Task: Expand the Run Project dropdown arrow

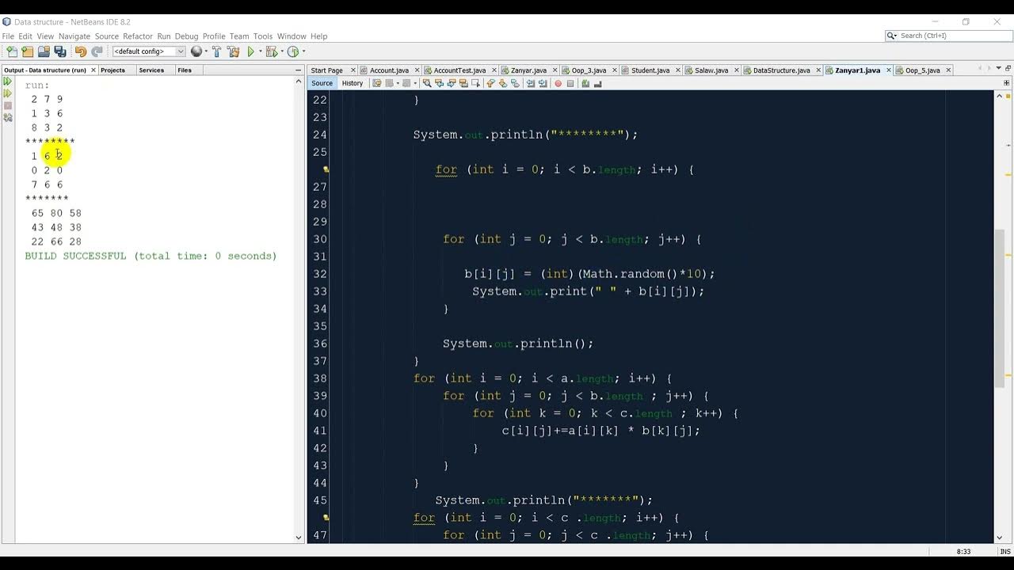Action: pyautogui.click(x=260, y=51)
